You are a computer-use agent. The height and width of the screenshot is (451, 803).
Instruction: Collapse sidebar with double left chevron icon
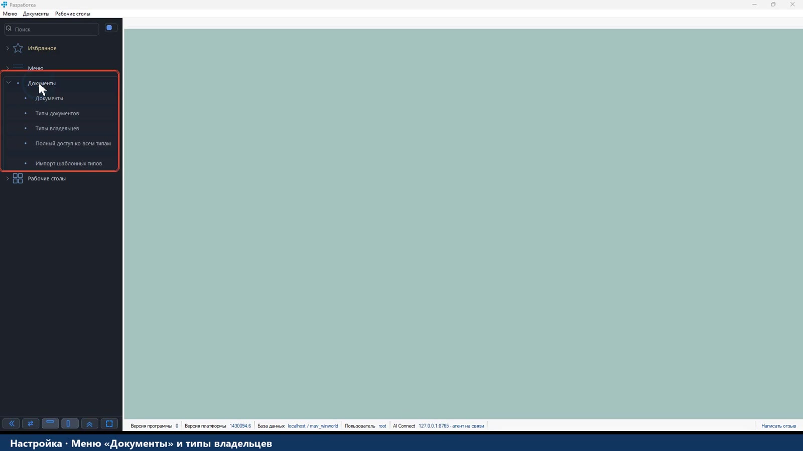(x=11, y=423)
